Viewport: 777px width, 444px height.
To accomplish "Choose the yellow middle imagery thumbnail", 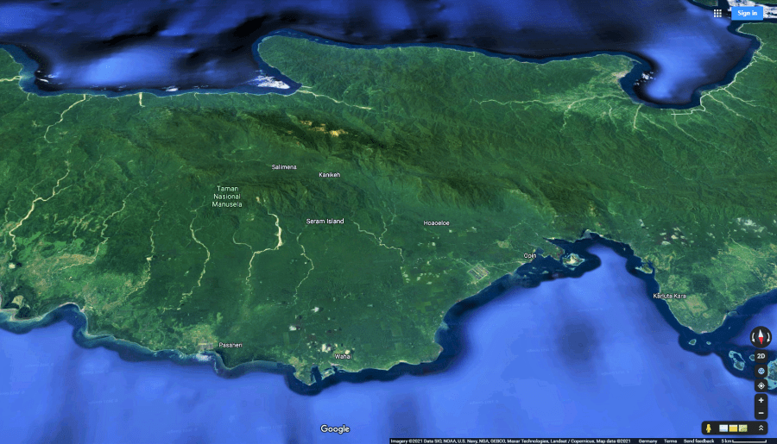I will tap(733, 428).
